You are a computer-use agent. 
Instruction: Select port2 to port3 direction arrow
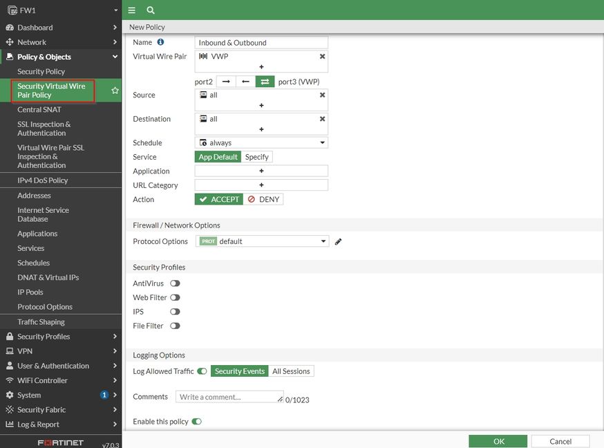[x=226, y=82]
